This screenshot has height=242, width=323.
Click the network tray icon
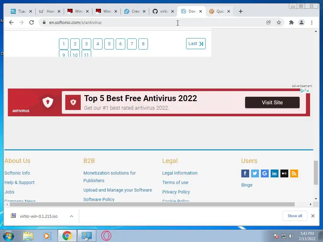284,236
